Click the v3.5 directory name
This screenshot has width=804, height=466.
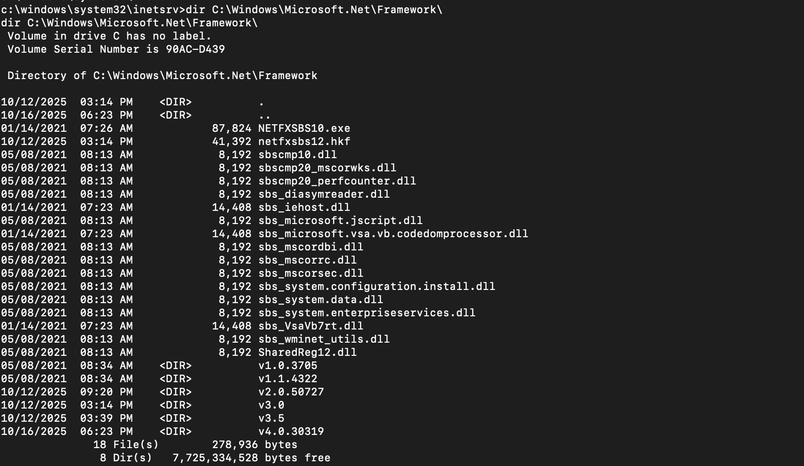click(271, 418)
